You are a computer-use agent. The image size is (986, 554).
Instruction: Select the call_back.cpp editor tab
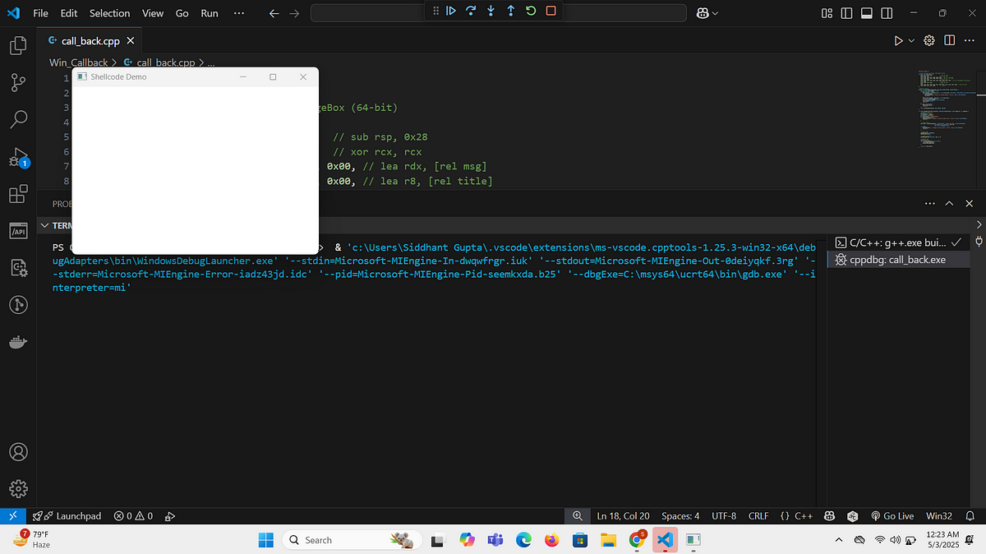pyautogui.click(x=90, y=40)
